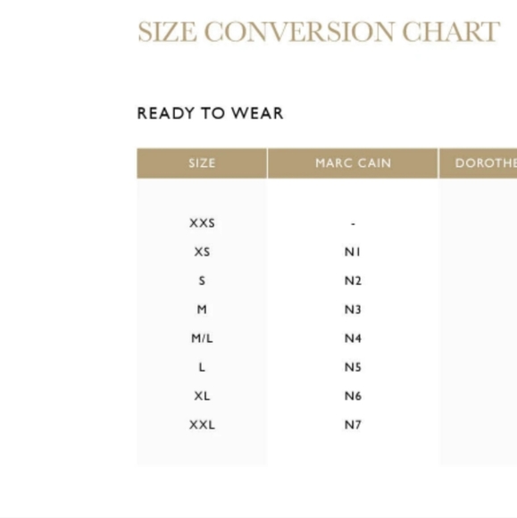Click the READY TO WEAR section title

pyautogui.click(x=210, y=113)
